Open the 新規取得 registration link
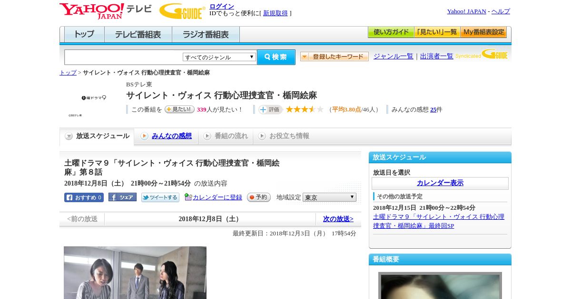The width and height of the screenshot is (571, 299). pos(276,13)
